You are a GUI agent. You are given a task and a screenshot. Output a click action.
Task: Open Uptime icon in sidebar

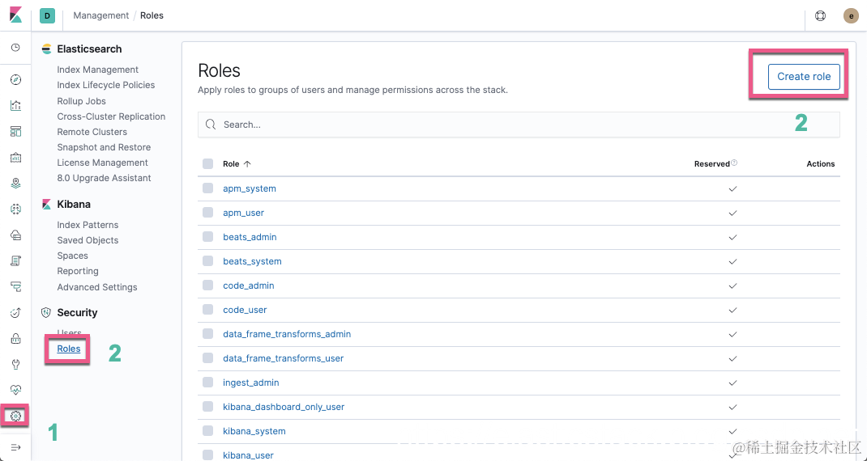point(15,312)
